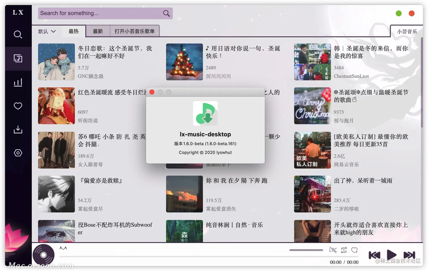Viewport: 428px width, 271px height.
Task: Open settings hexagon icon in sidebar
Action: pos(18,153)
